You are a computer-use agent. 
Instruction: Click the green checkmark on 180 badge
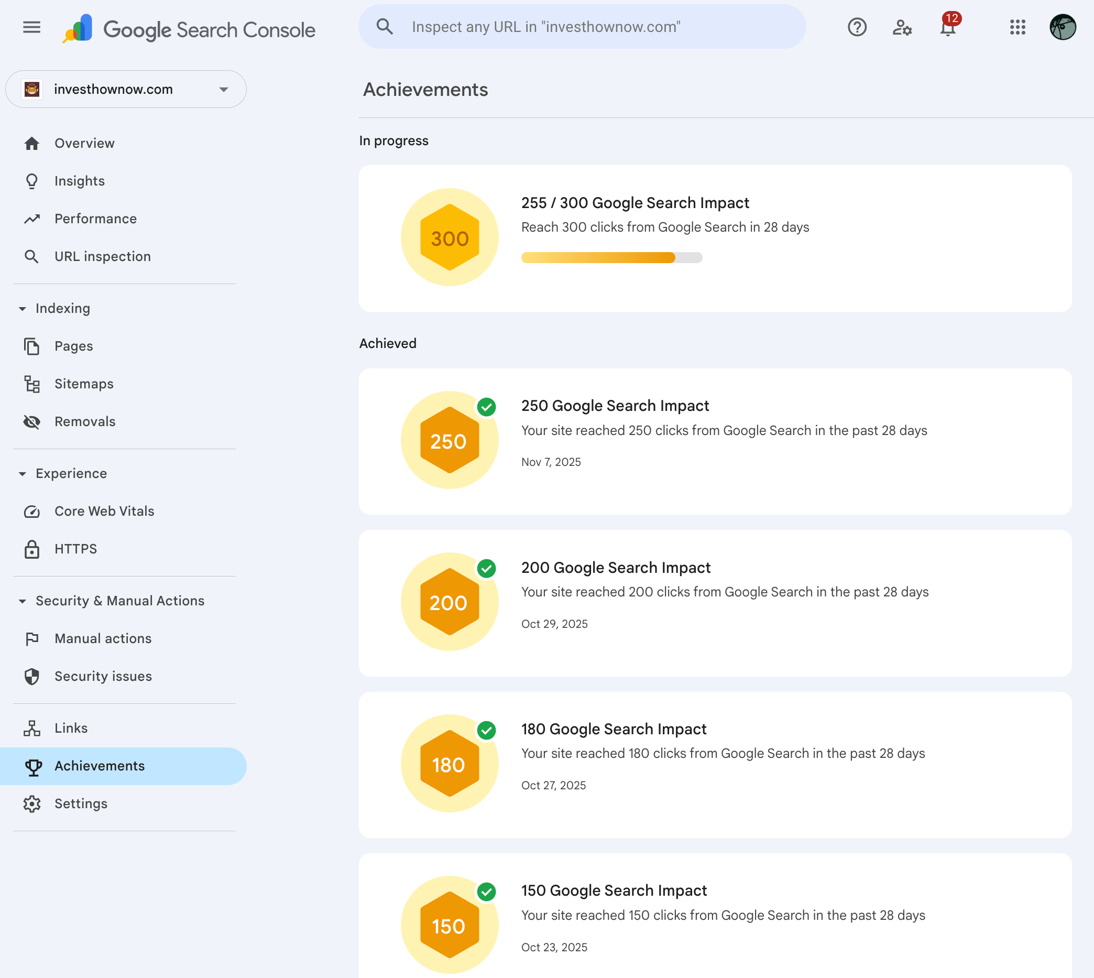(x=487, y=730)
